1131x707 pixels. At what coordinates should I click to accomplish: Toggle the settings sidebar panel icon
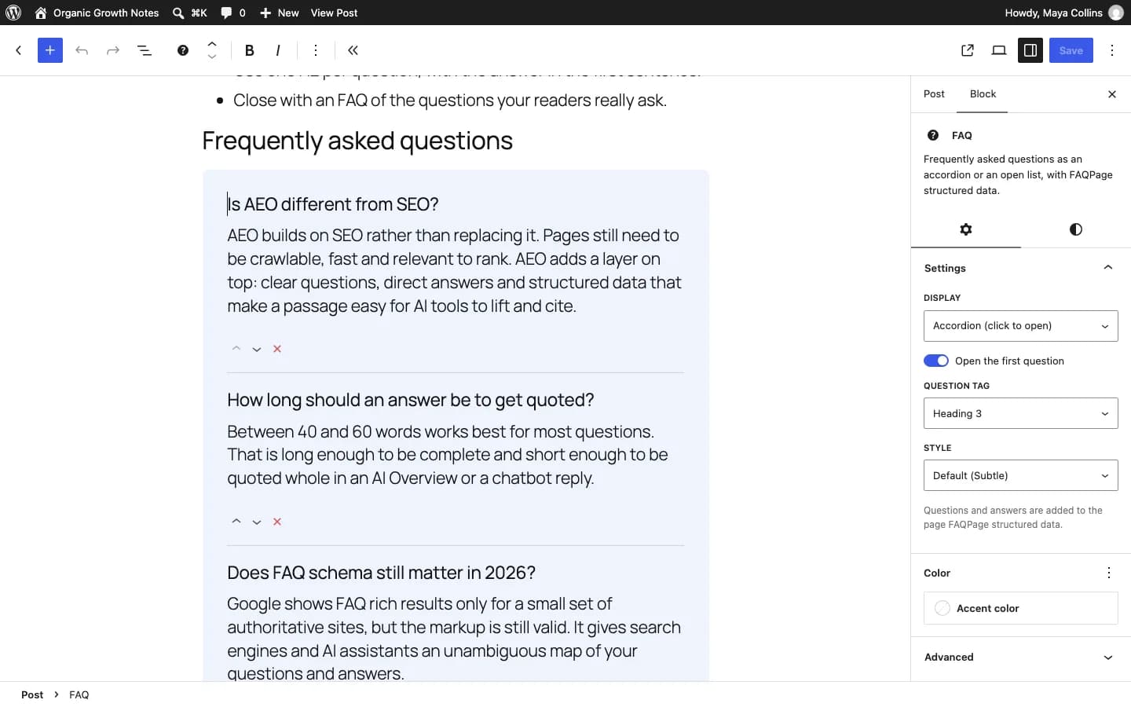click(x=1030, y=50)
